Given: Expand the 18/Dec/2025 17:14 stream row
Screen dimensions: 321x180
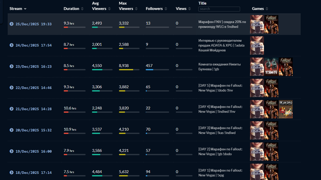Looking at the screenshot, I should click(12, 173).
